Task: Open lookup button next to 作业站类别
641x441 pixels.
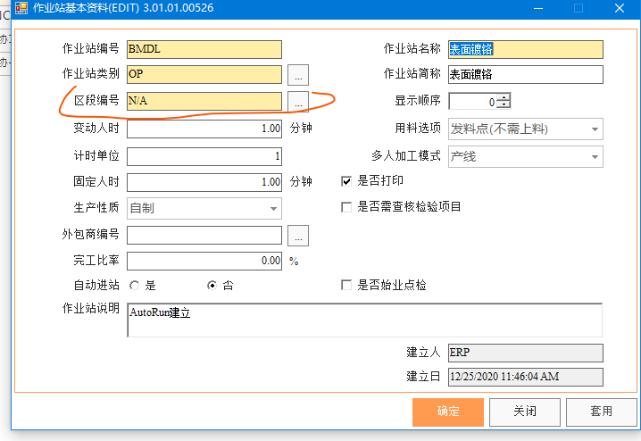Action: [298, 75]
